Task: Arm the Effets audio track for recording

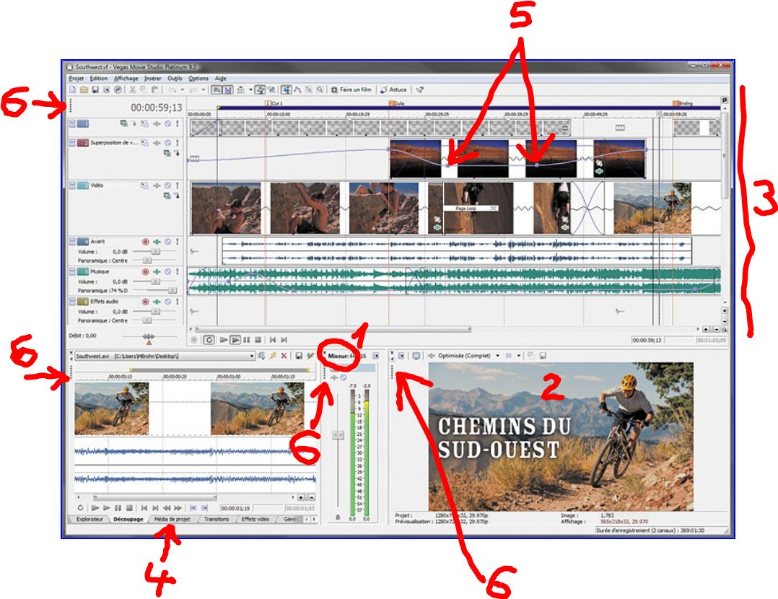Action: 145,302
